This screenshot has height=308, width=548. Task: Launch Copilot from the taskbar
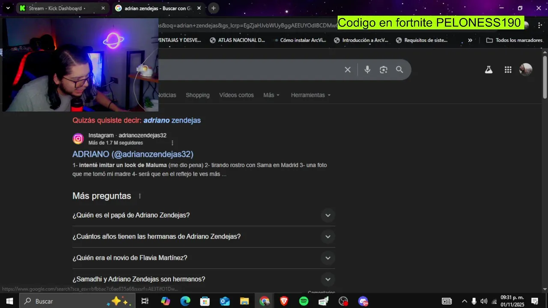165,301
